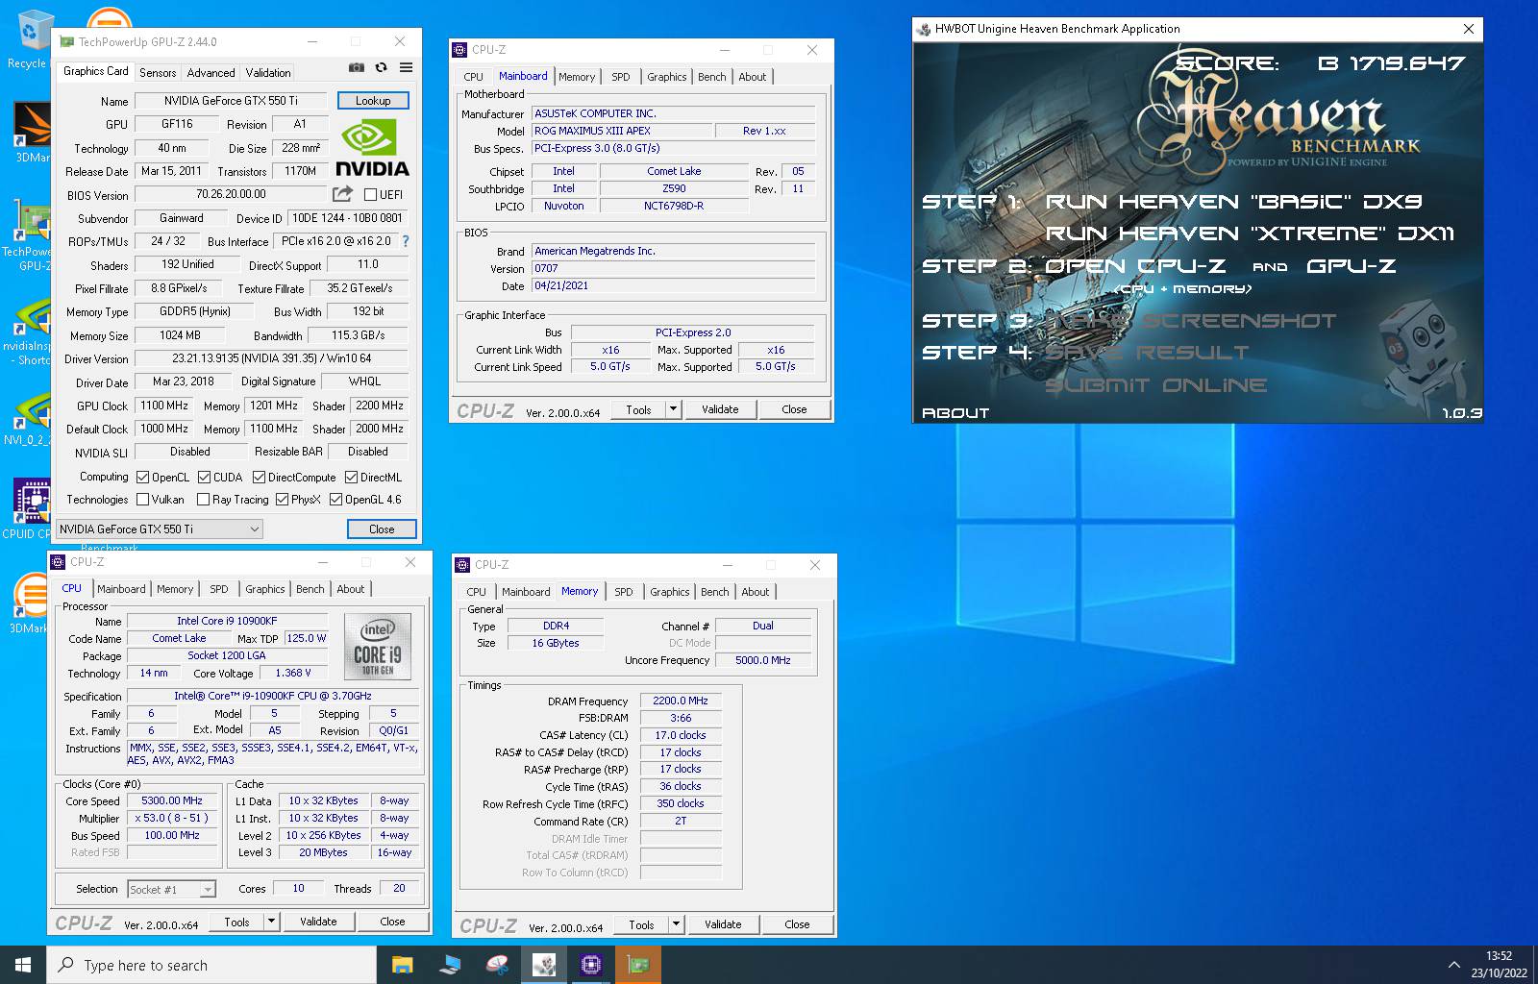Open Tools dropdown arrow in CPU tab CPU-Z window

point(271,922)
